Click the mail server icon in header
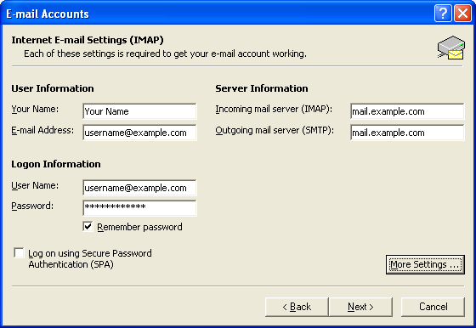Viewport: 476px width, 328px height. click(451, 48)
